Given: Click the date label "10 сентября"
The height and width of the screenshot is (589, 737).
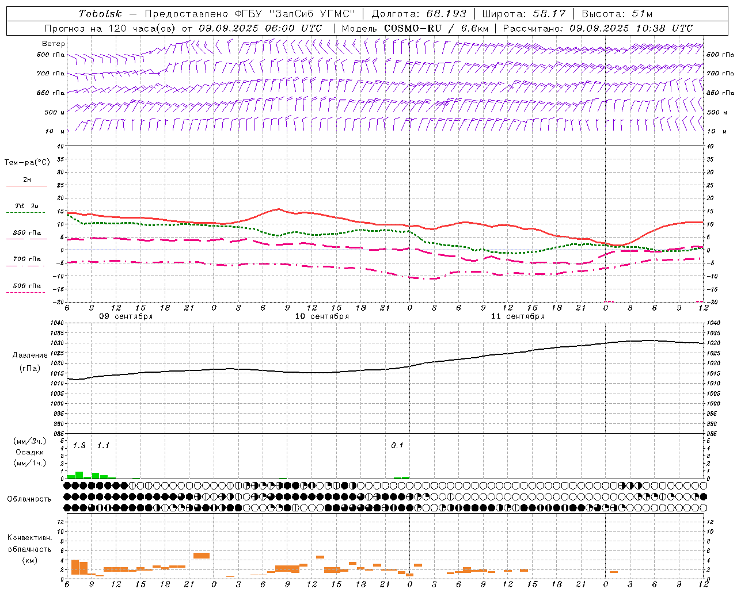Looking at the screenshot, I should point(322,316).
